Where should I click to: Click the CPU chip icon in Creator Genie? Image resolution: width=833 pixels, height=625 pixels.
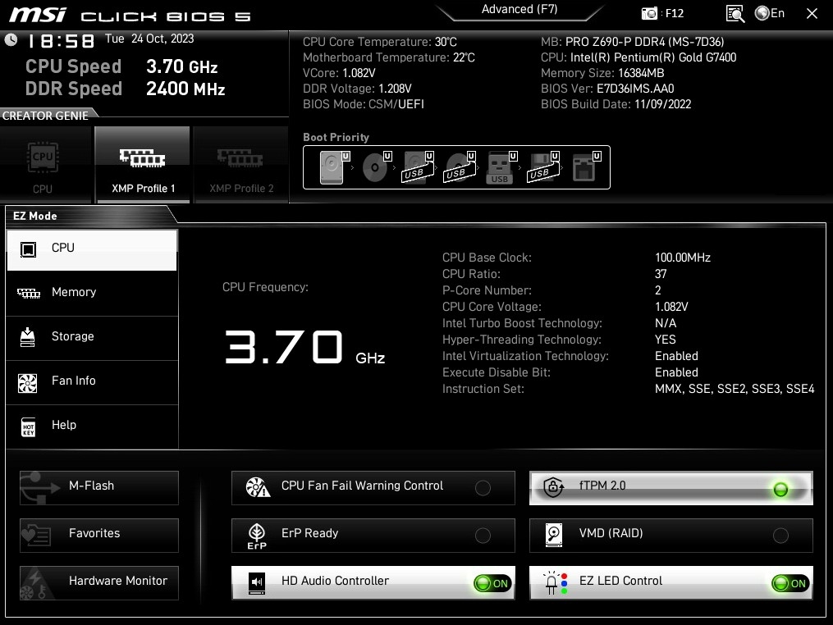(x=43, y=157)
